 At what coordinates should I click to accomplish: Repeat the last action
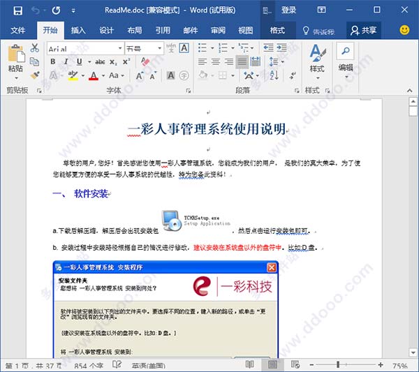56,10
